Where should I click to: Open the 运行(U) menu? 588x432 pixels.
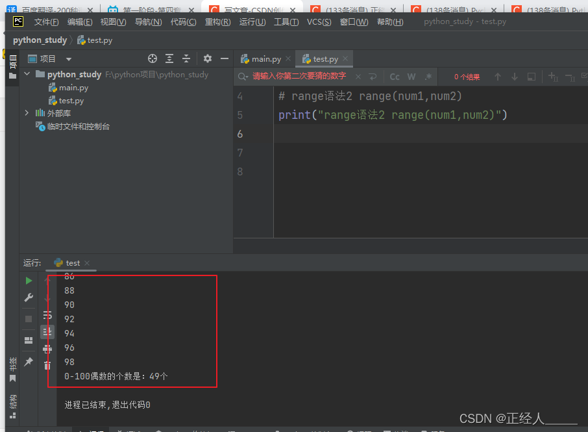(252, 22)
